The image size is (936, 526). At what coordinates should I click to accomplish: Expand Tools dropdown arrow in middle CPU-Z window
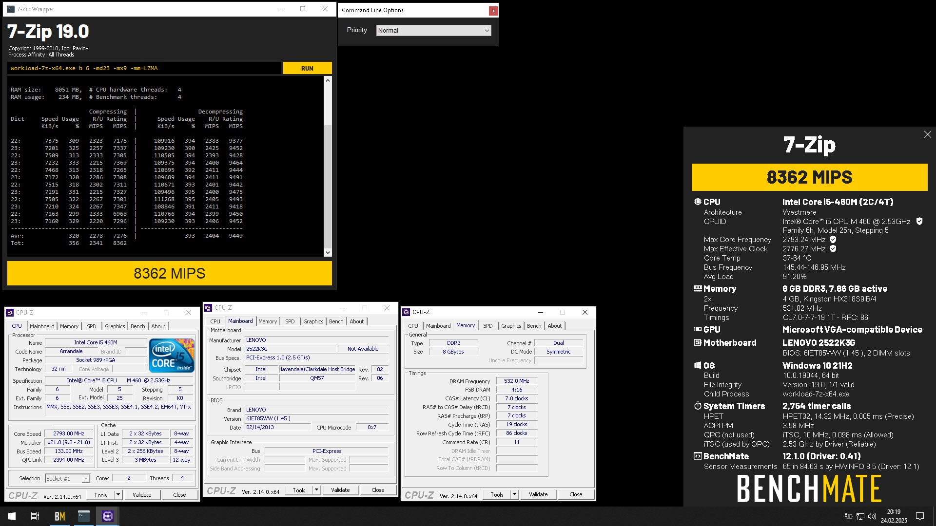(316, 490)
